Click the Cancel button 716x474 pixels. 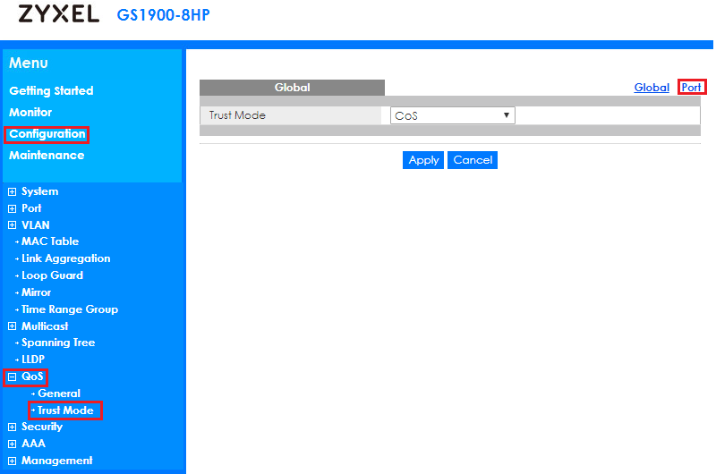(x=473, y=160)
